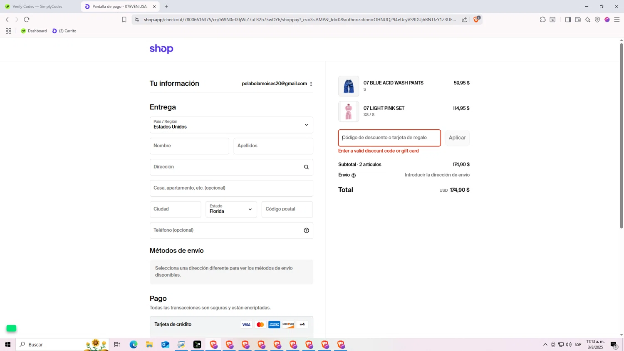The height and width of the screenshot is (351, 624).
Task: Click the Código postal input field
Action: click(x=287, y=209)
